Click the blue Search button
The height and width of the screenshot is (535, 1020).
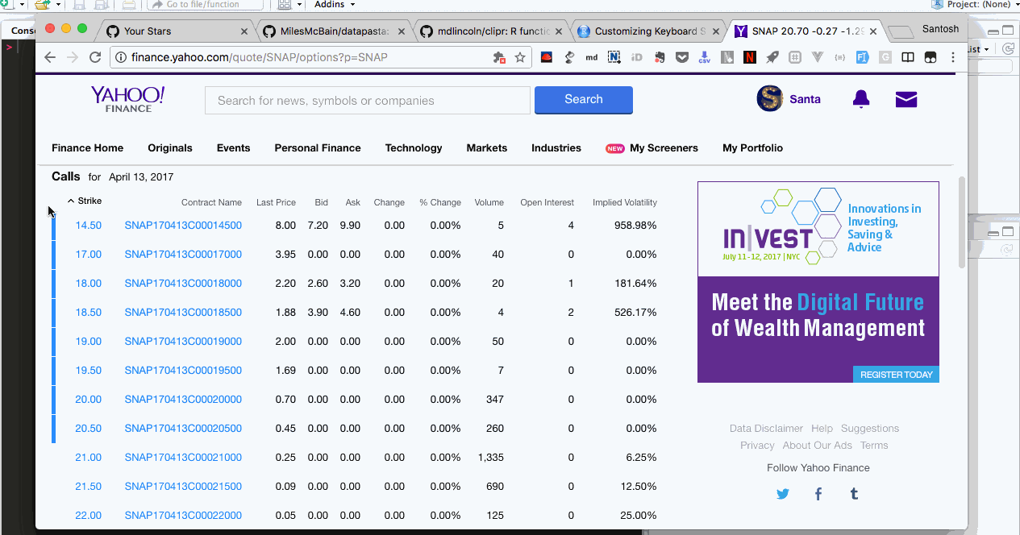click(584, 100)
